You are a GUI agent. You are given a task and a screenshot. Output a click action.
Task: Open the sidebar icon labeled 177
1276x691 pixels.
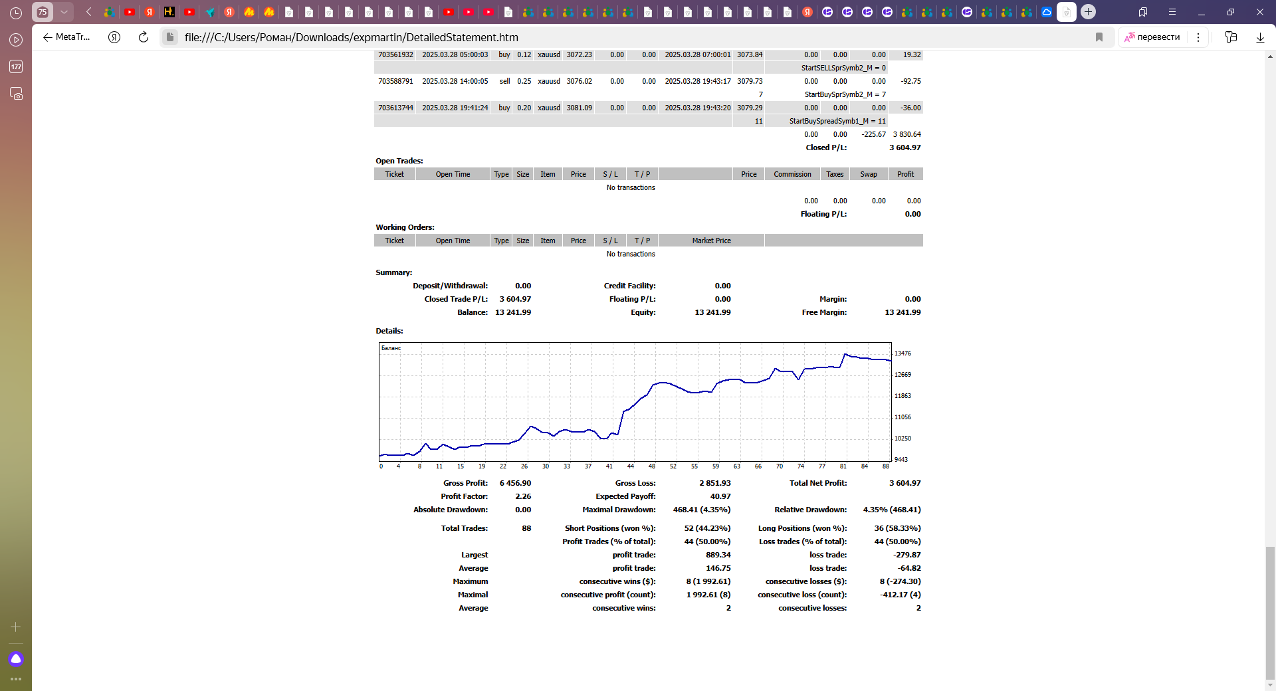[16, 66]
